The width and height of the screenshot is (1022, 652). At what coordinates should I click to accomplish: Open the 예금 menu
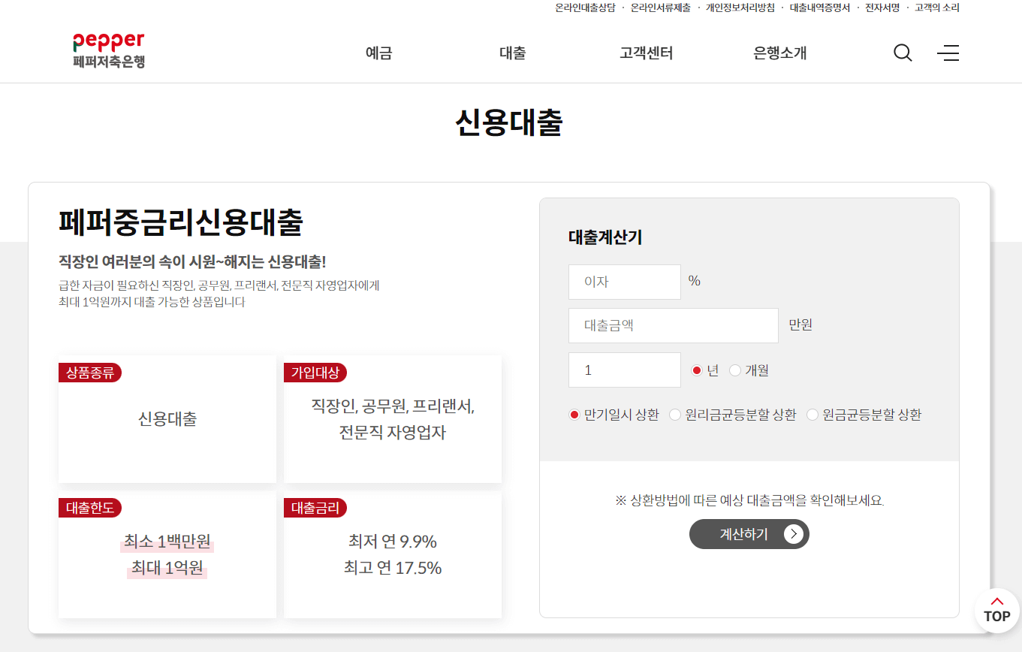click(378, 53)
